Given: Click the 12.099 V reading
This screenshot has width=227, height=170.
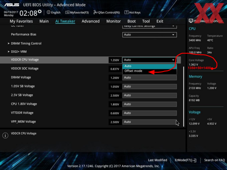Looking at the screenshot, I should pyautogui.click(x=194, y=124).
